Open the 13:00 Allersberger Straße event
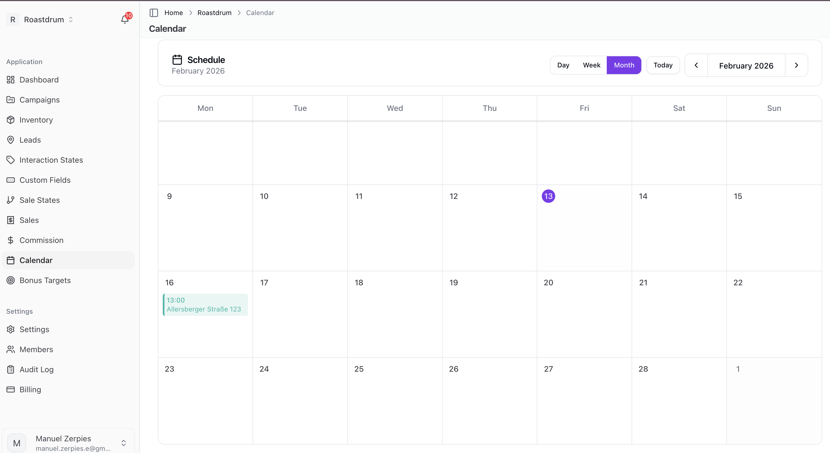Viewport: 830px width, 453px height. (205, 305)
